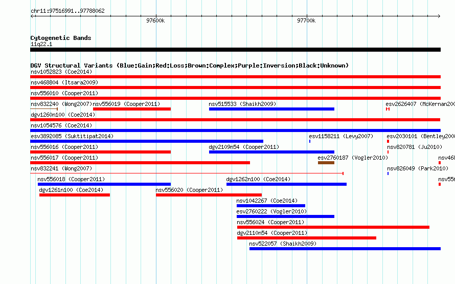This screenshot has height=284, width=455.
Task: Select the nsv522057 (Shaikh2009) blue bar
Action: (345, 249)
